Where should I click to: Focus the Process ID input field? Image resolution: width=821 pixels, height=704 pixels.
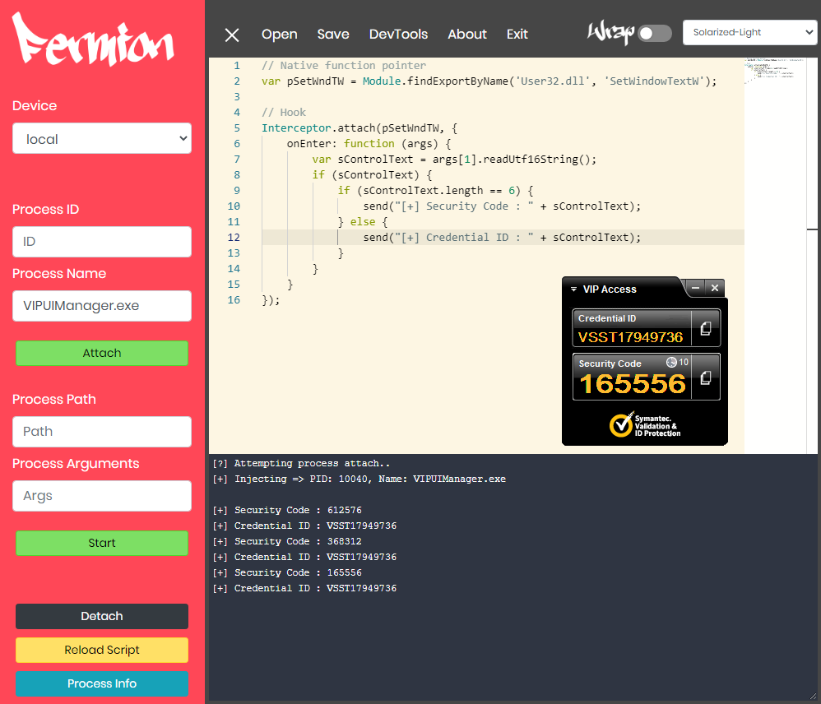click(102, 242)
